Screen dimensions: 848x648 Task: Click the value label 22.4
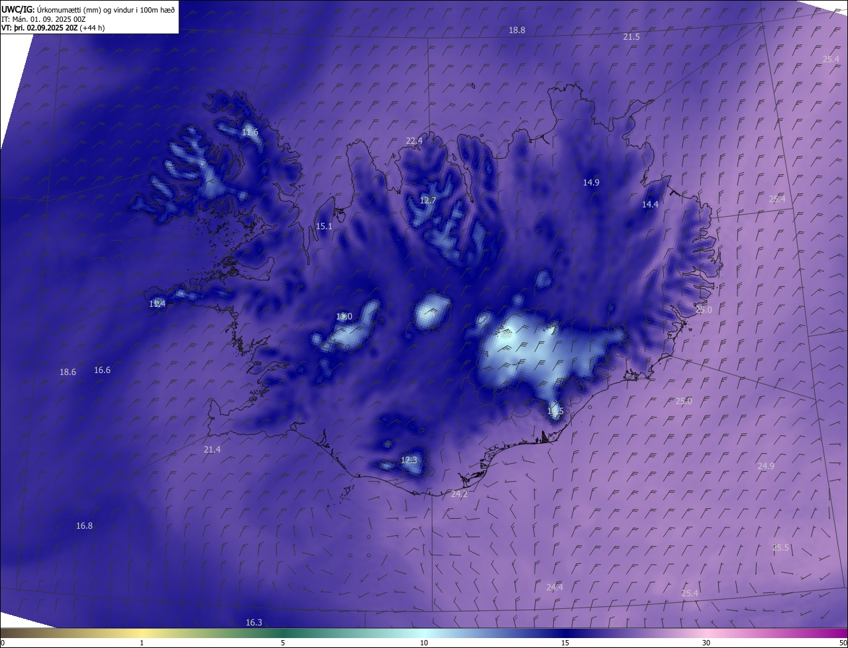(414, 141)
